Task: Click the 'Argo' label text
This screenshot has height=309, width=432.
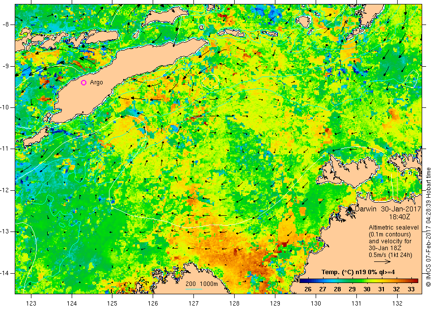Action: [96, 82]
